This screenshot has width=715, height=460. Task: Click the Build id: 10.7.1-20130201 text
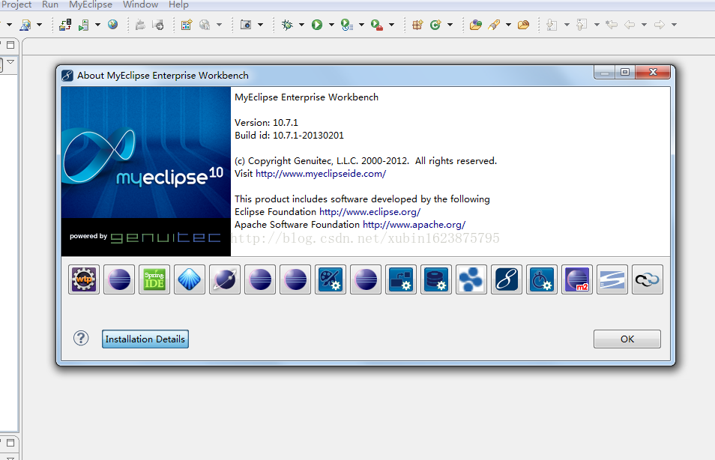(x=289, y=136)
